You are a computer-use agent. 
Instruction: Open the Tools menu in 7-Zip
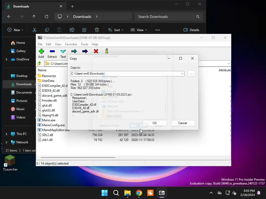pyautogui.click(x=84, y=44)
